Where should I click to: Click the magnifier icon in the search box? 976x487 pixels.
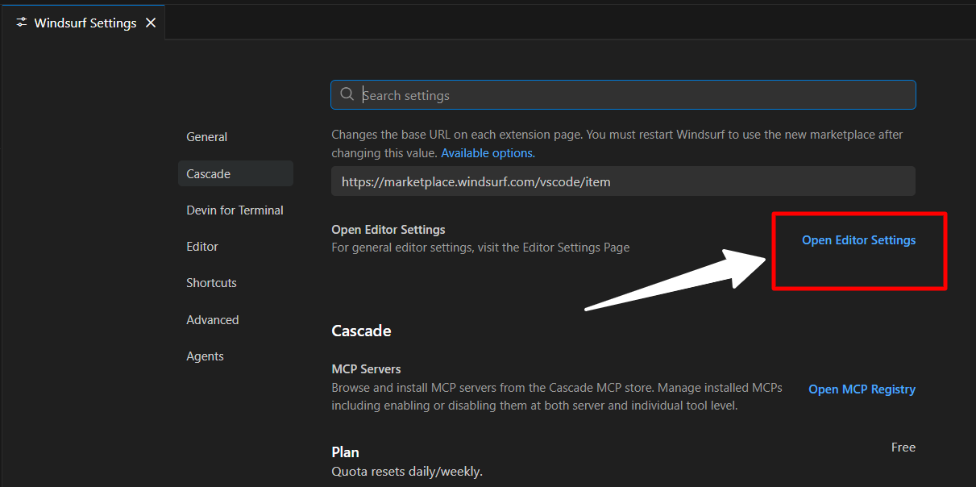coord(347,94)
